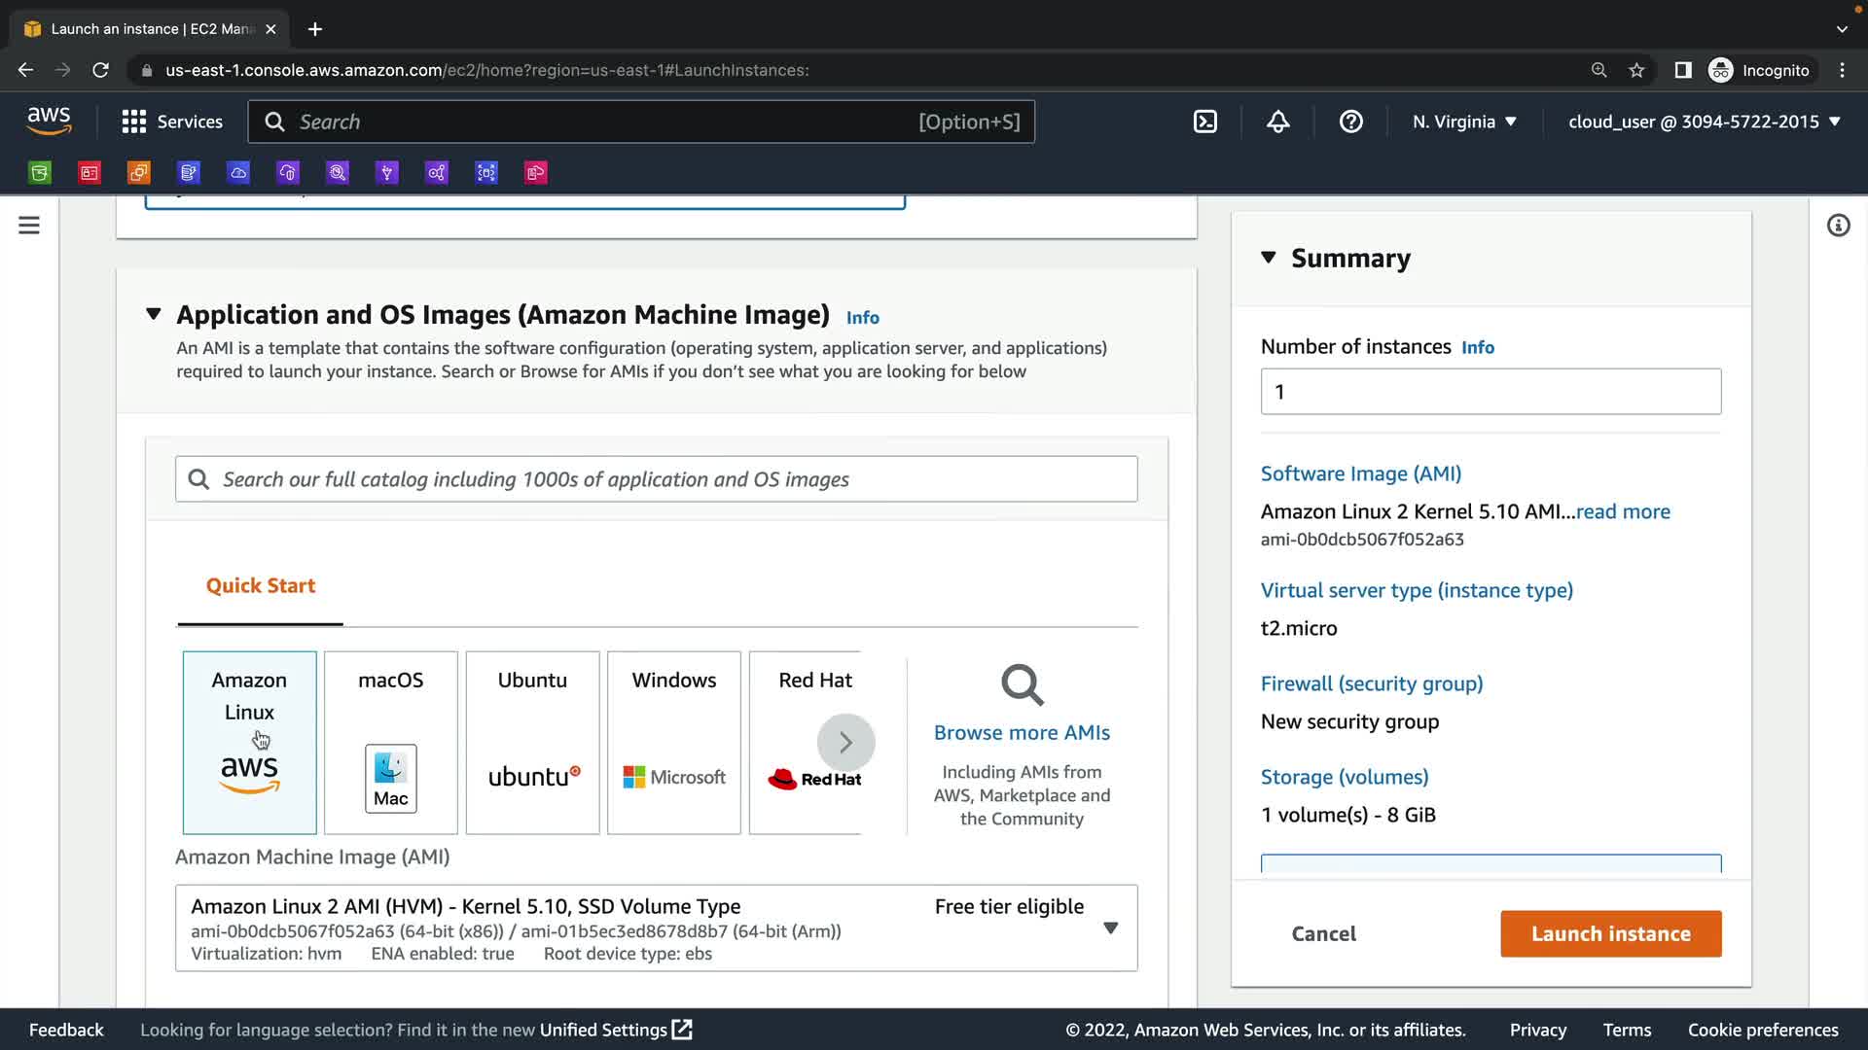Open the hamburger side navigation menu
This screenshot has height=1050, width=1868.
click(x=29, y=226)
